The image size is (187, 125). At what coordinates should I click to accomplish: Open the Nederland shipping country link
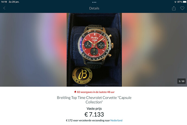[116, 120]
